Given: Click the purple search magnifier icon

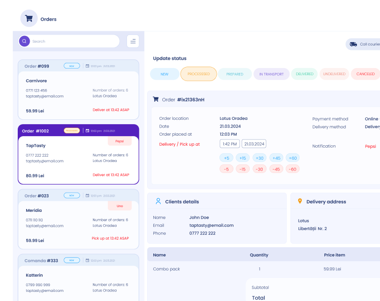Looking at the screenshot, I should pyautogui.click(x=24, y=41).
